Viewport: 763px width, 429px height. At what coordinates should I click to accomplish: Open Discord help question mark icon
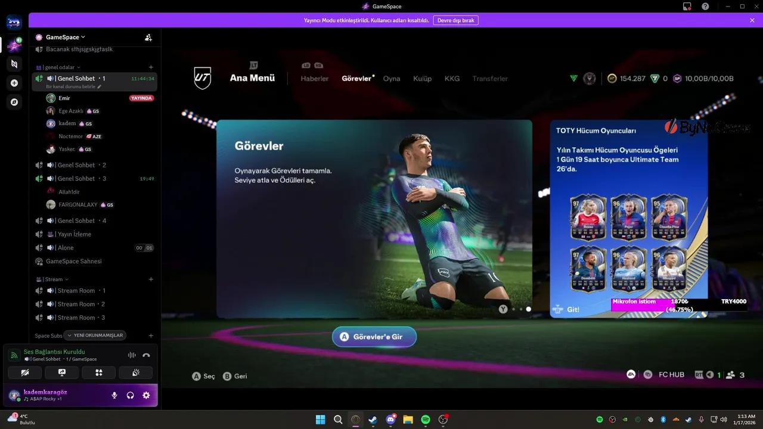pyautogui.click(x=705, y=6)
